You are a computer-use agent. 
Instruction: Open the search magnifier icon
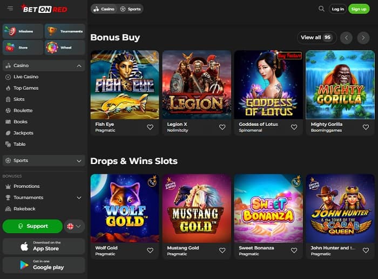pos(321,9)
